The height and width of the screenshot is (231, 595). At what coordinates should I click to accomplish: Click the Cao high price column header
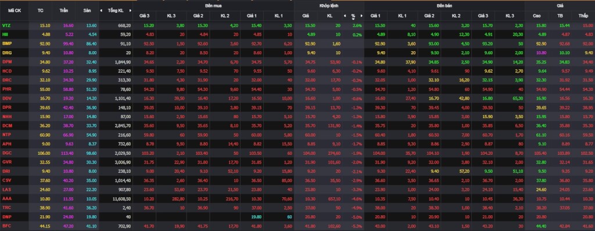[x=536, y=16]
